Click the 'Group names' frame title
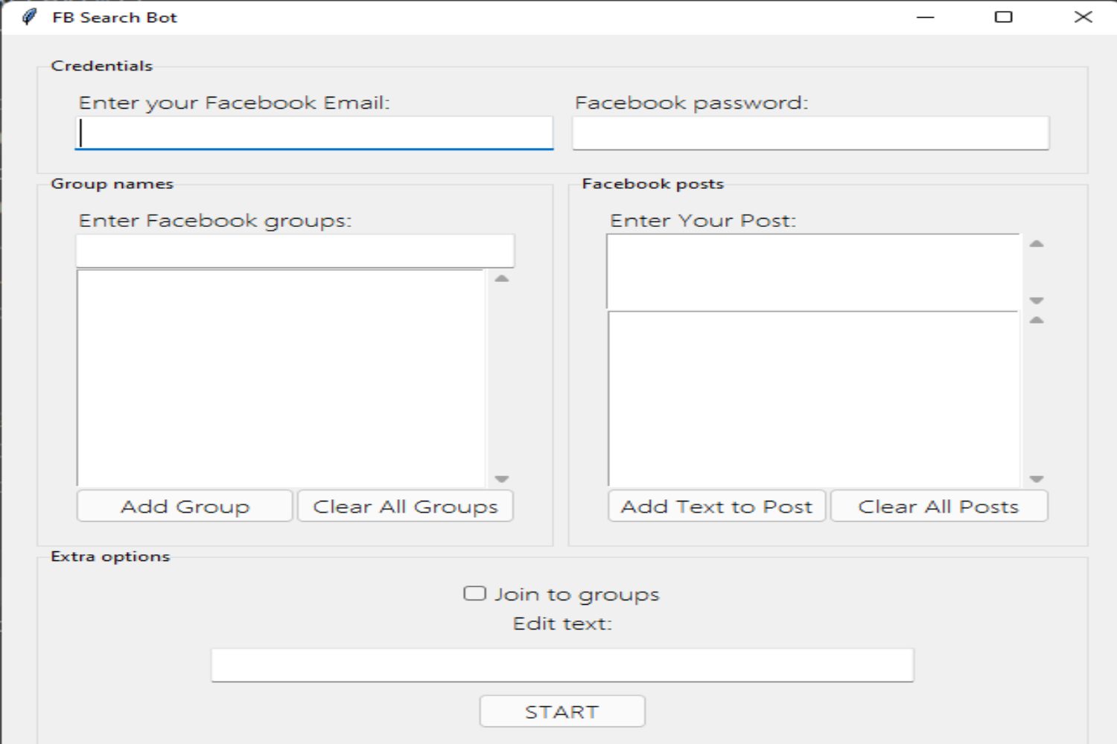This screenshot has height=744, width=1117. [x=112, y=184]
